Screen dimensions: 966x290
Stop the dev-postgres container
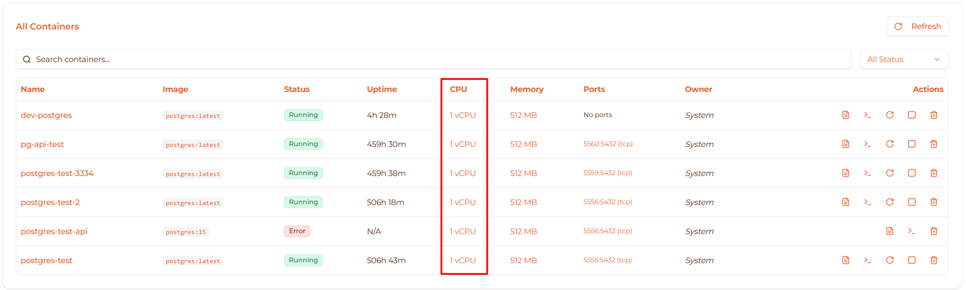[x=911, y=115]
